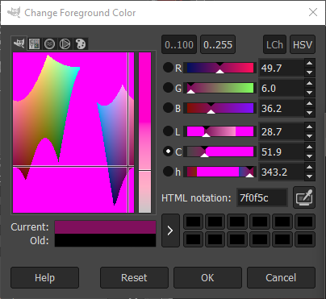Open the Palette selector tab
This screenshot has height=299, width=326.
[x=81, y=44]
